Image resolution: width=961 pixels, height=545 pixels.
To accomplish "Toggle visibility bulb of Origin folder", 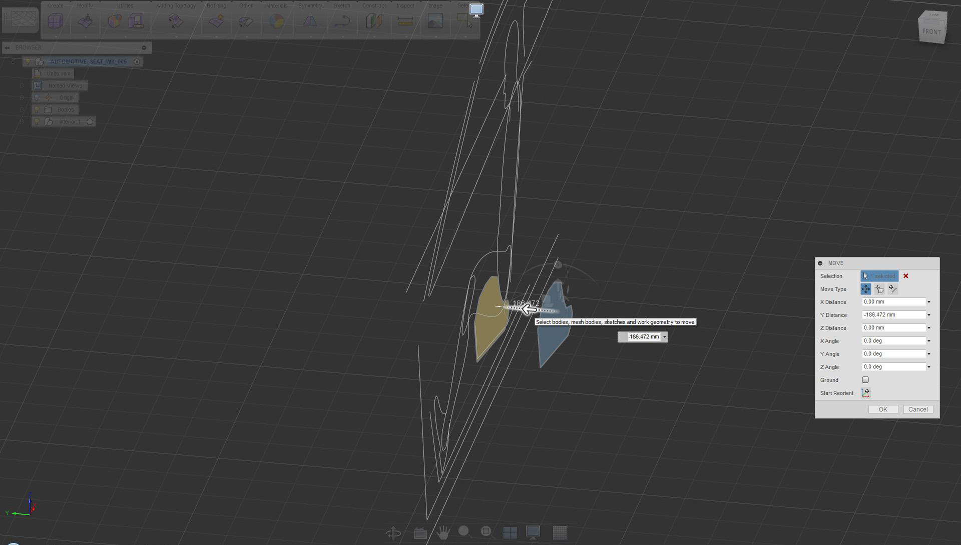I will coord(37,97).
